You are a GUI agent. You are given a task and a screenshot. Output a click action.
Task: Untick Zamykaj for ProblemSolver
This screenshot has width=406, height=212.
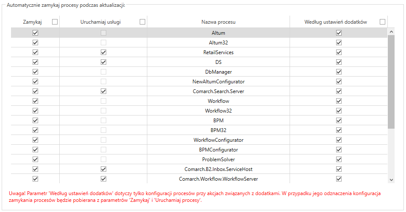point(35,159)
